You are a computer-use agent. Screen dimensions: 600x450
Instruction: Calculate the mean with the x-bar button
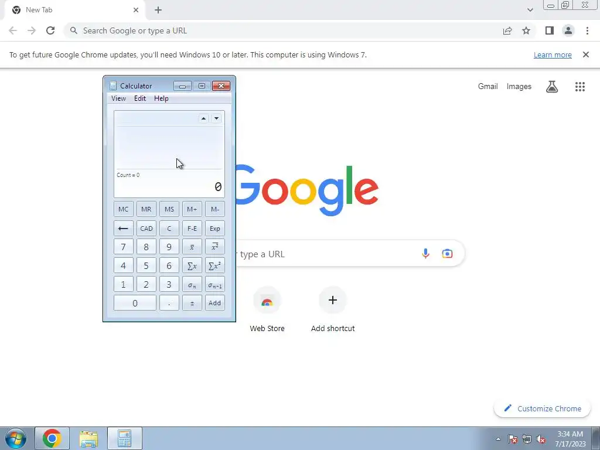point(192,247)
